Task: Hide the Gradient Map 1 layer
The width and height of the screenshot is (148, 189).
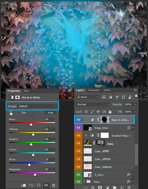Action: pos(78,135)
